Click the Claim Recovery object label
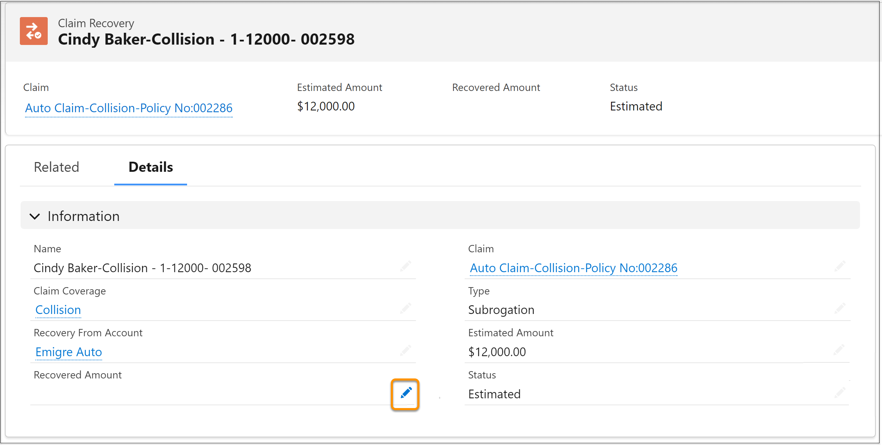 (x=96, y=23)
